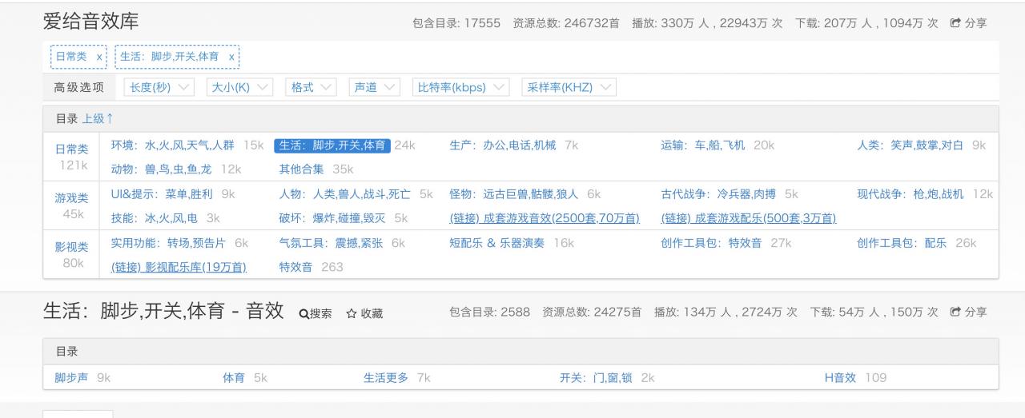Image resolution: width=1025 pixels, height=418 pixels.
Task: Expand the 声道 dropdown
Action: coord(376,88)
